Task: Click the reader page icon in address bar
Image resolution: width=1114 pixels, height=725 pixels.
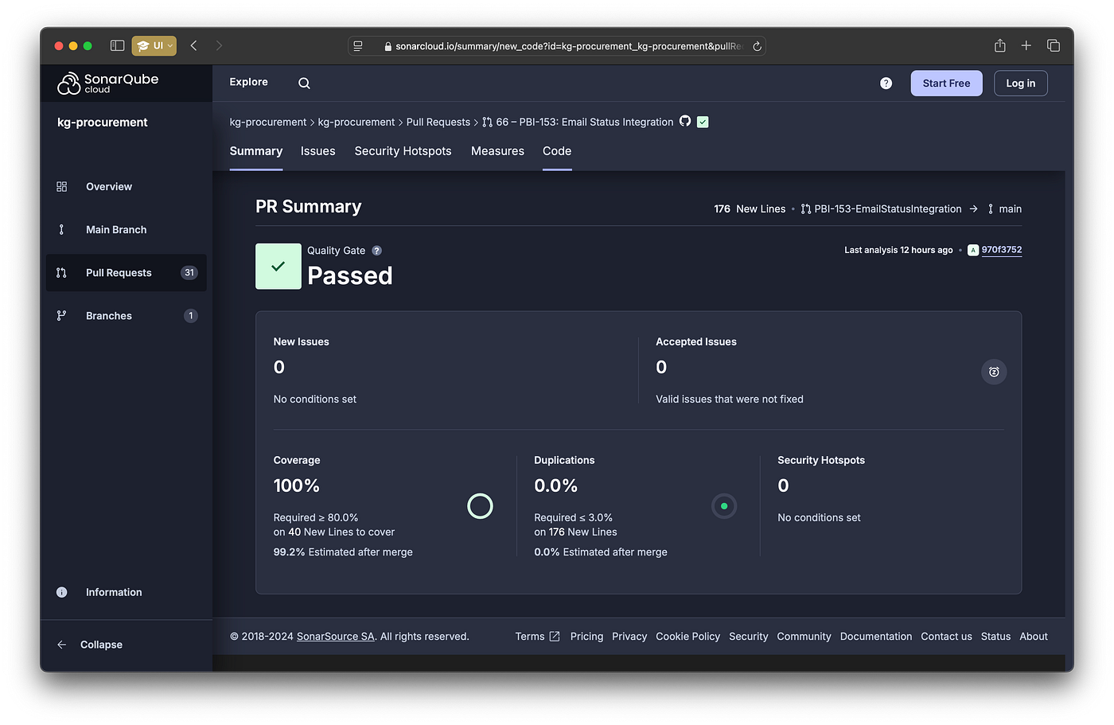Action: coord(358,46)
